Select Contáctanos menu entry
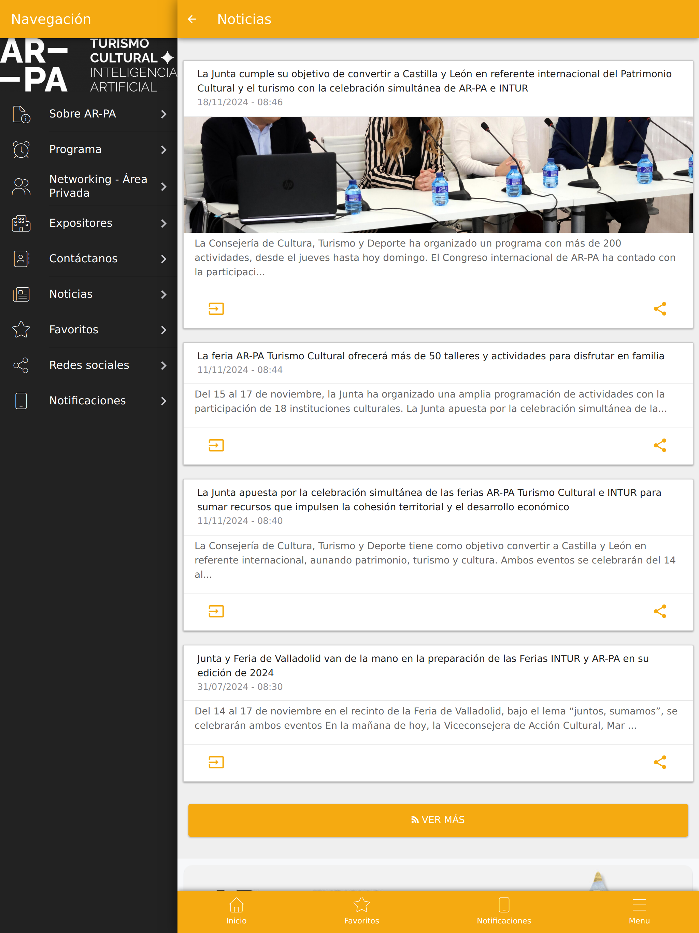The image size is (699, 933). (88, 259)
